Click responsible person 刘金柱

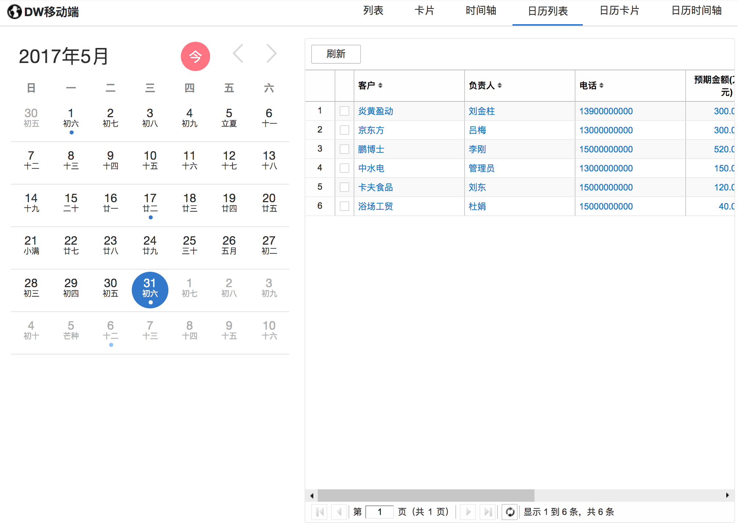(482, 111)
